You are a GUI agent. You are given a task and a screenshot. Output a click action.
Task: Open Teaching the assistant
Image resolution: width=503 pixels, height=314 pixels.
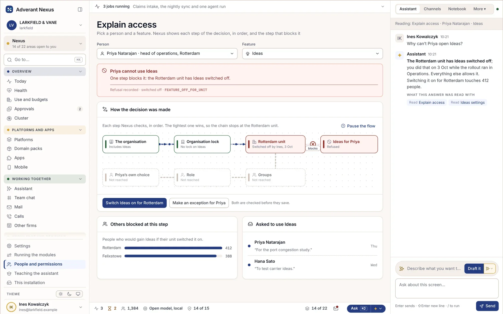45,273
